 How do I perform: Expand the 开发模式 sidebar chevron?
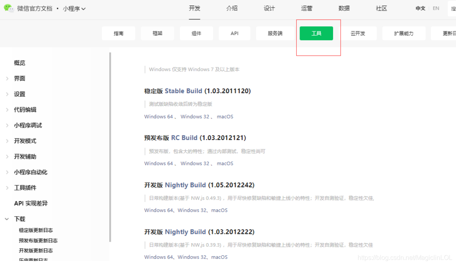click(x=7, y=141)
